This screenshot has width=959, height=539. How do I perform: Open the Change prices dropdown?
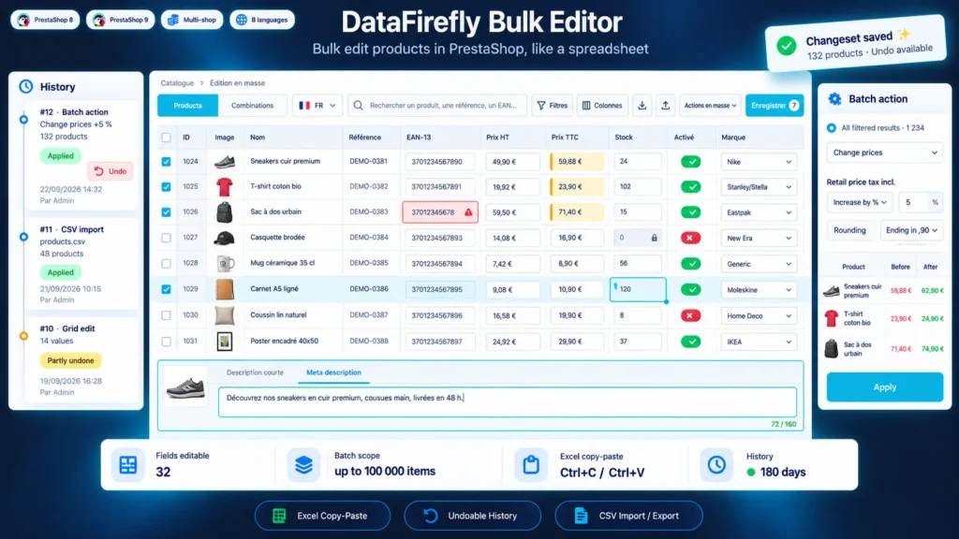click(x=884, y=153)
